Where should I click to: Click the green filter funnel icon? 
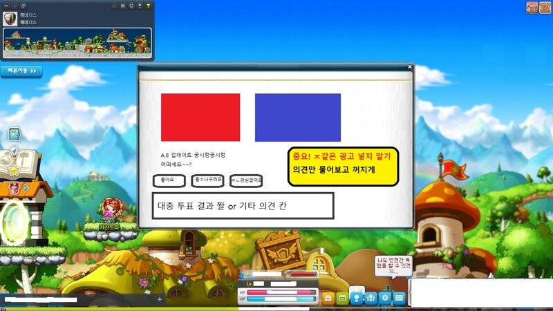coord(149,6)
